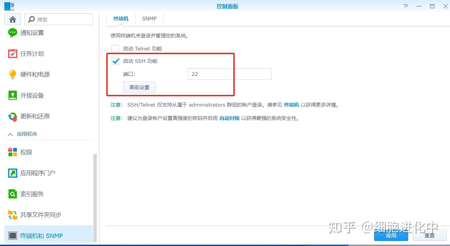Click the 应用 button to save
The image size is (450, 246).
[x=390, y=235]
